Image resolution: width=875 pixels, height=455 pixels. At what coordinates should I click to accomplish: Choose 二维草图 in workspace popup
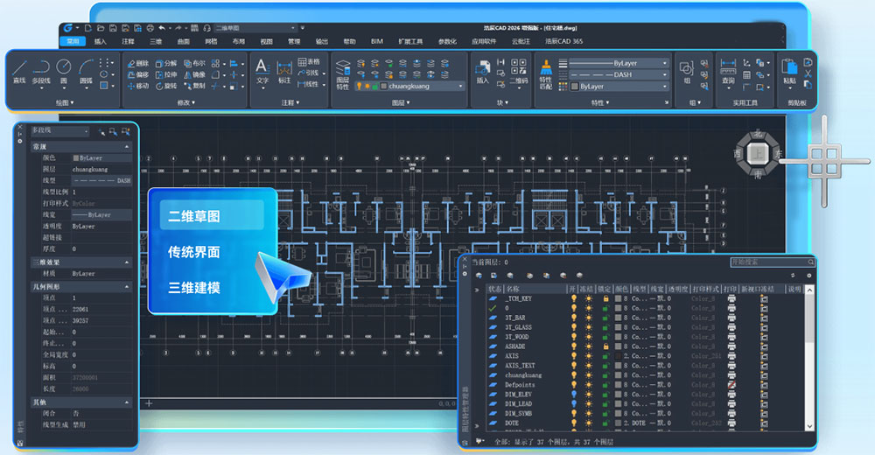212,215
